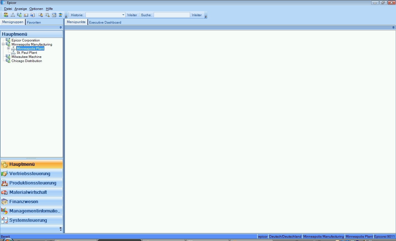The width and height of the screenshot is (396, 241).
Task: Switch to the Menüpunkte tab
Action: click(76, 22)
